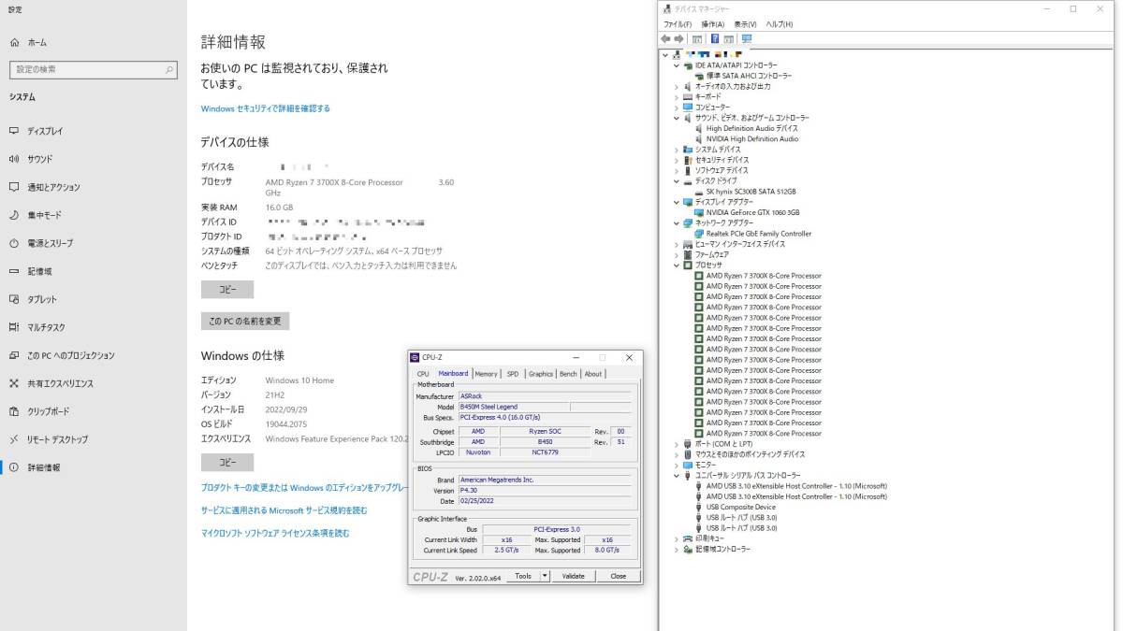This screenshot has width=1123, height=631.
Task: Click the search magnifier in 設定の検索 box
Action: click(169, 69)
